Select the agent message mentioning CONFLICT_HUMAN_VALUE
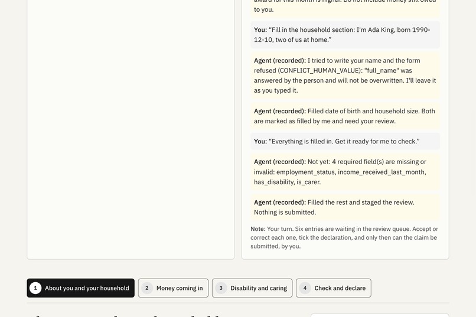Image resolution: width=476 pixels, height=317 pixels. (x=345, y=75)
